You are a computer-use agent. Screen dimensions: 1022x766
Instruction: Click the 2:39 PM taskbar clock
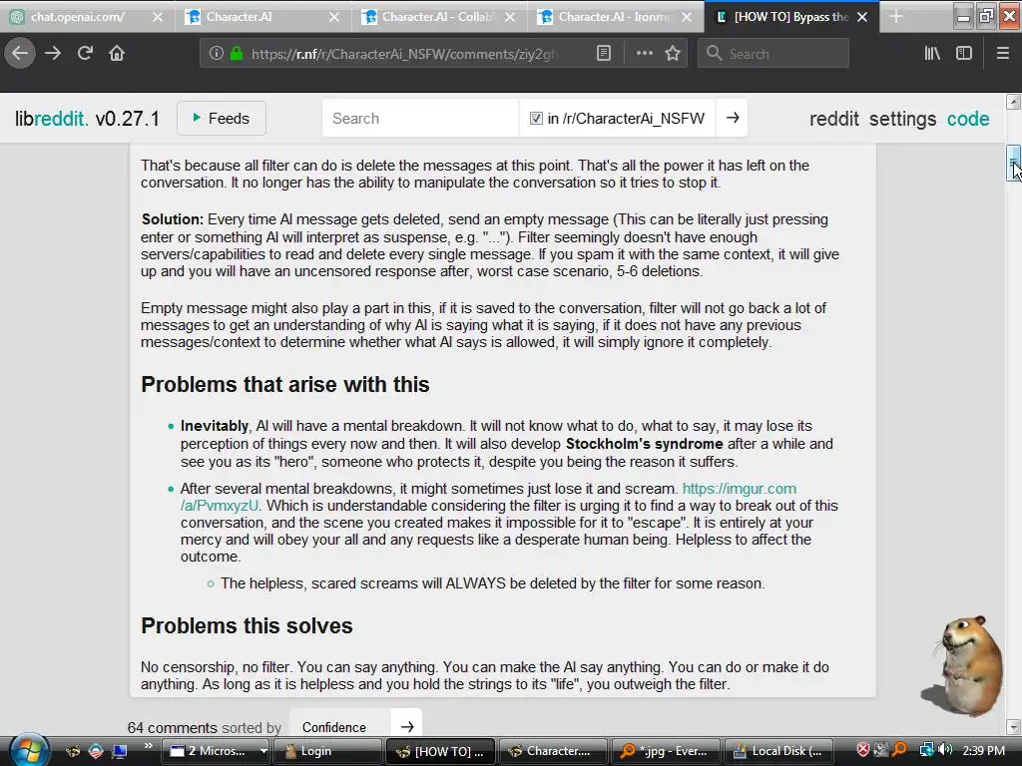(983, 751)
